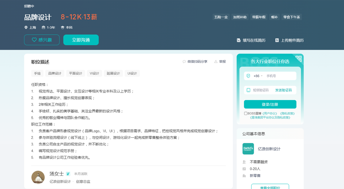This screenshot has width=344, height=189.
Task: Open 填写在线简历 resume form
Action: click(251, 40)
